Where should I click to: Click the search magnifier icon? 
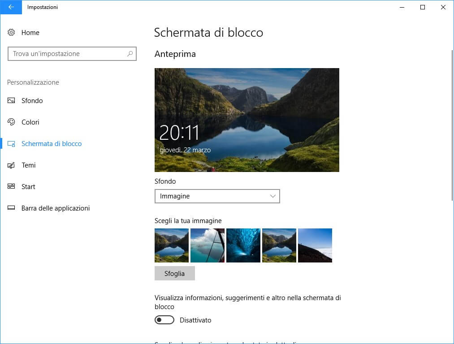click(130, 54)
